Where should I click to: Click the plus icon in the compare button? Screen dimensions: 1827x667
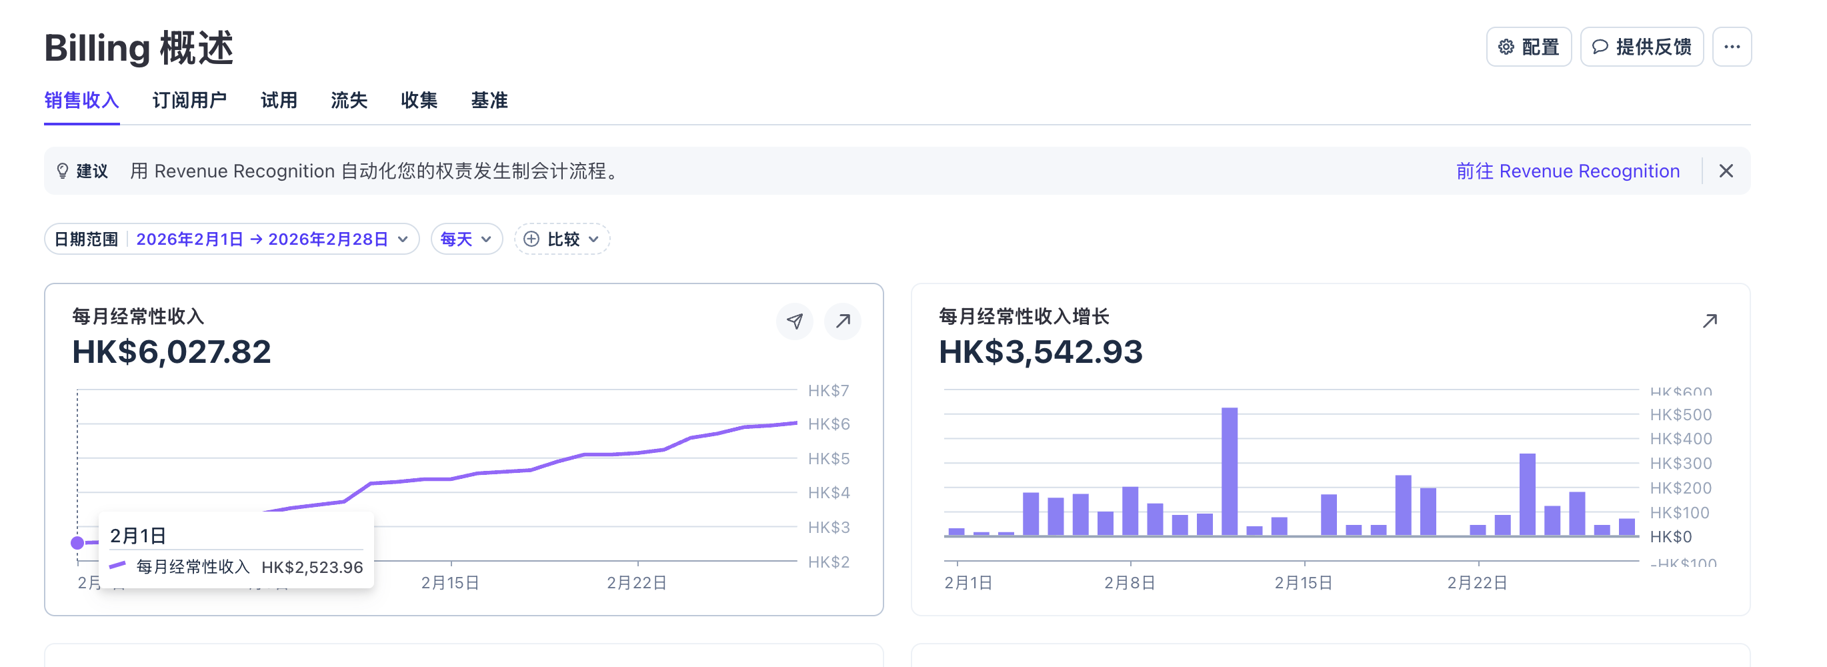tap(531, 239)
